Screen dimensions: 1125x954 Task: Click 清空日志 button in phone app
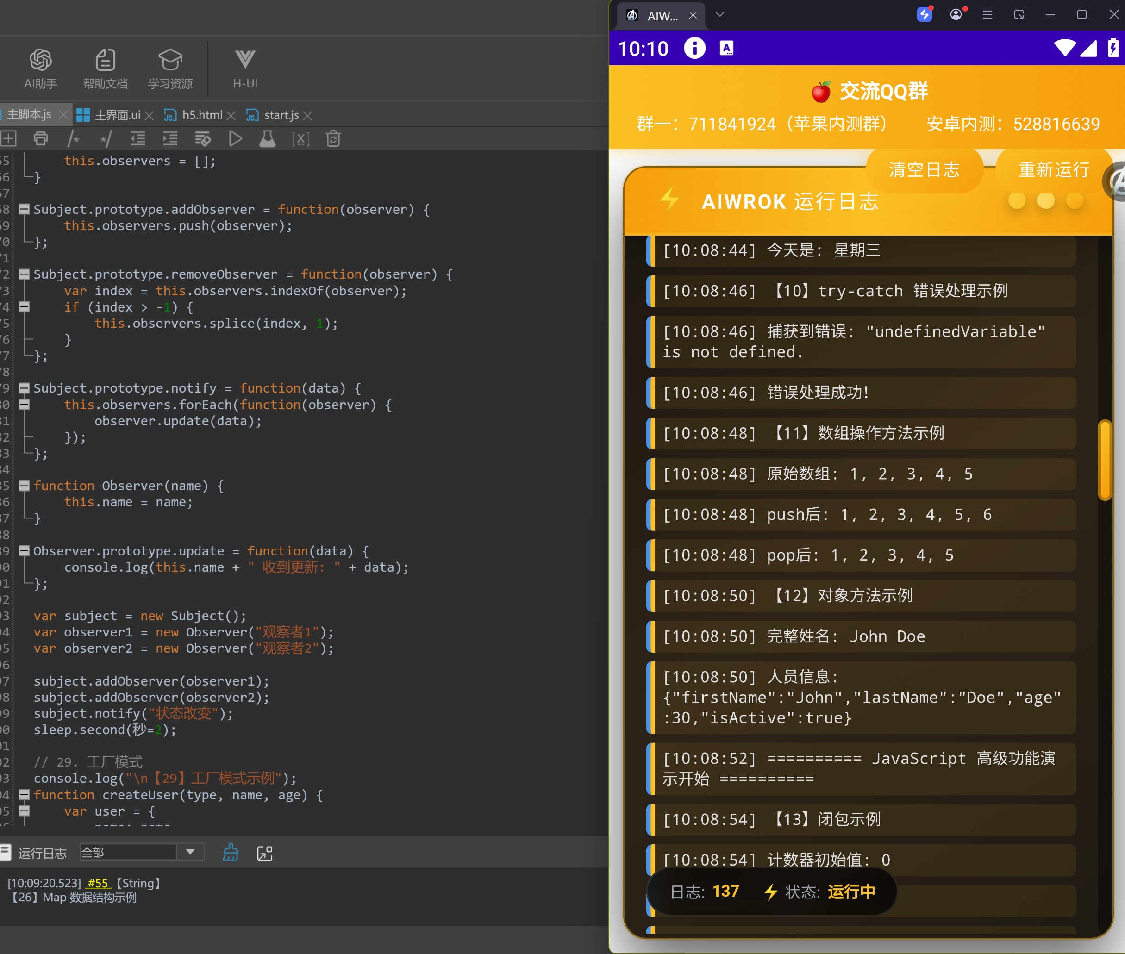[925, 170]
